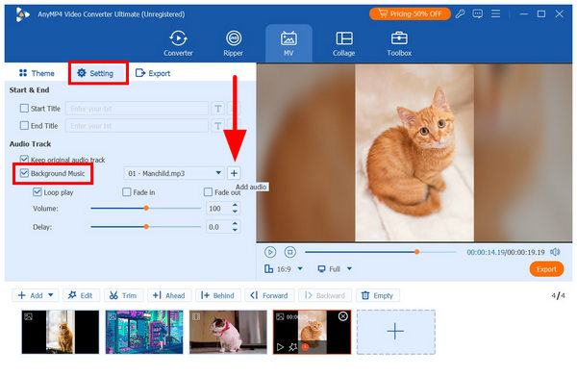Click the orange Export button
Image resolution: width=577 pixels, height=376 pixels.
tap(546, 269)
